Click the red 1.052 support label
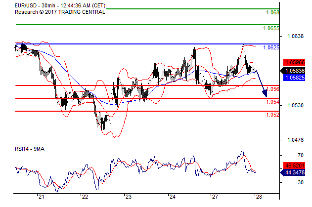Screen dimensions: 312x207 pos(272,115)
